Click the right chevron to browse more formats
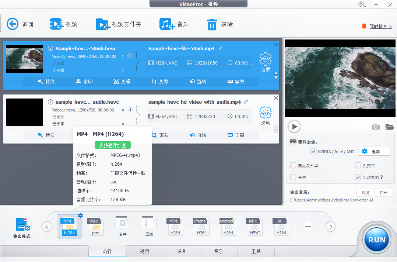Image resolution: width=397 pixels, height=262 pixels. 330,227
